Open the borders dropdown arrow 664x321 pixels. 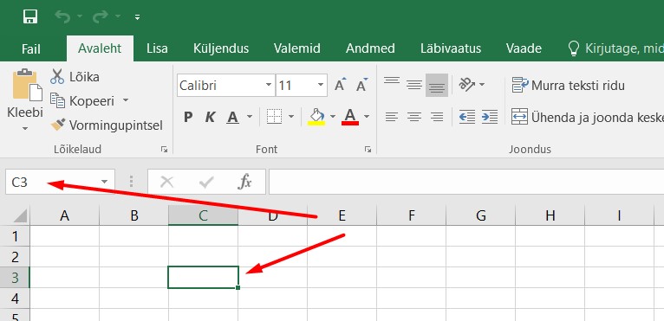(291, 116)
